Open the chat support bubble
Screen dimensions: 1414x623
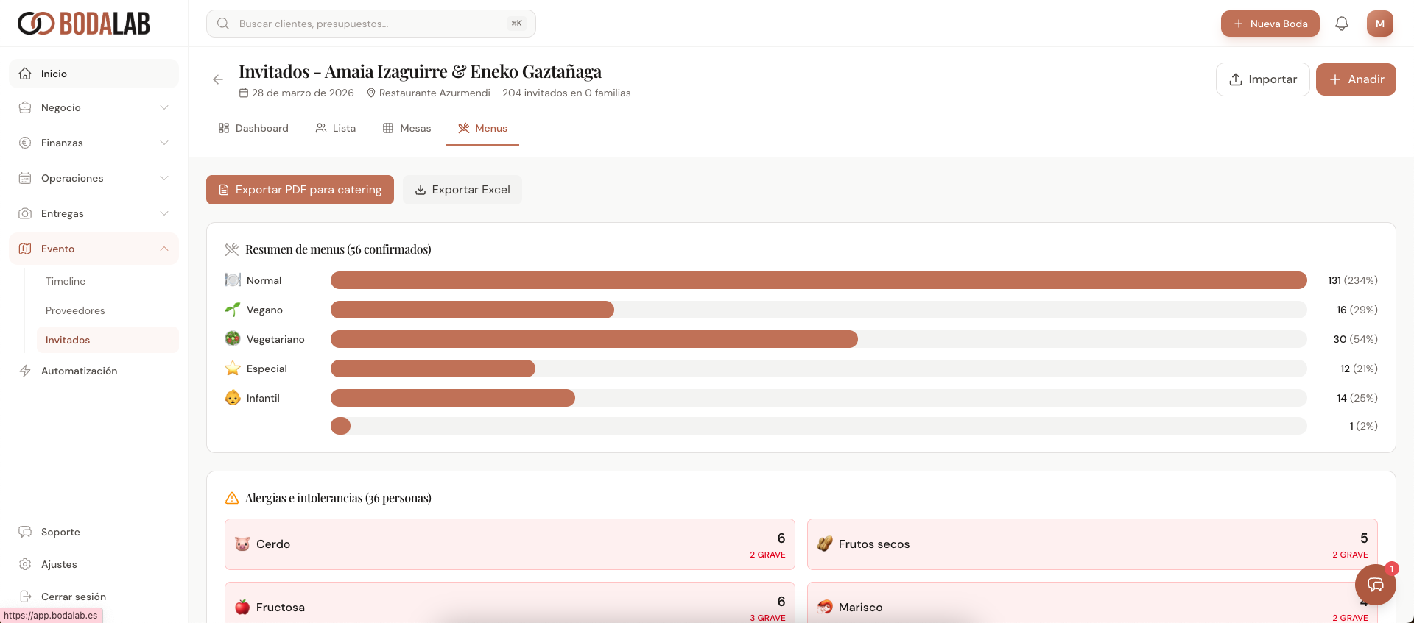click(1375, 584)
